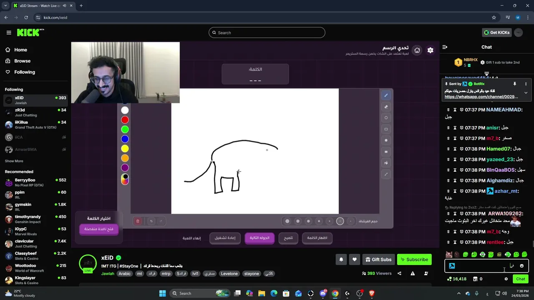Screen dimensions: 534x300
Task: Click the Arabic stream tag
Action: click(125, 274)
